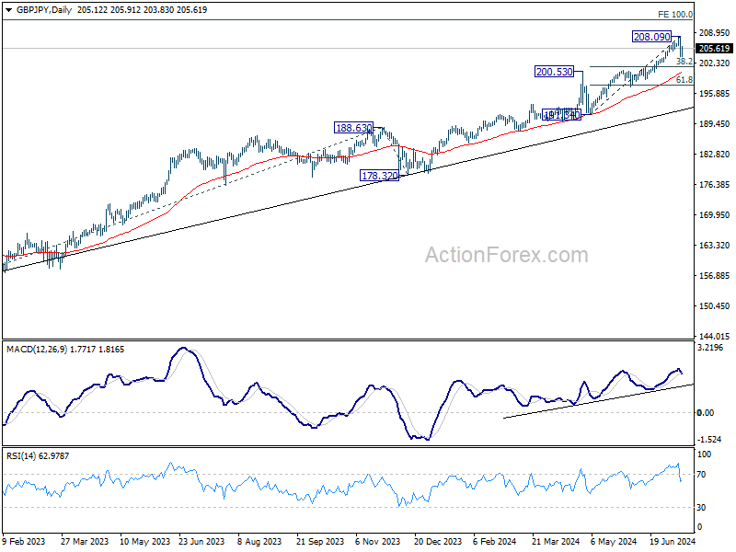Select the FE 100.0 level label
The width and height of the screenshot is (736, 552).
point(675,15)
